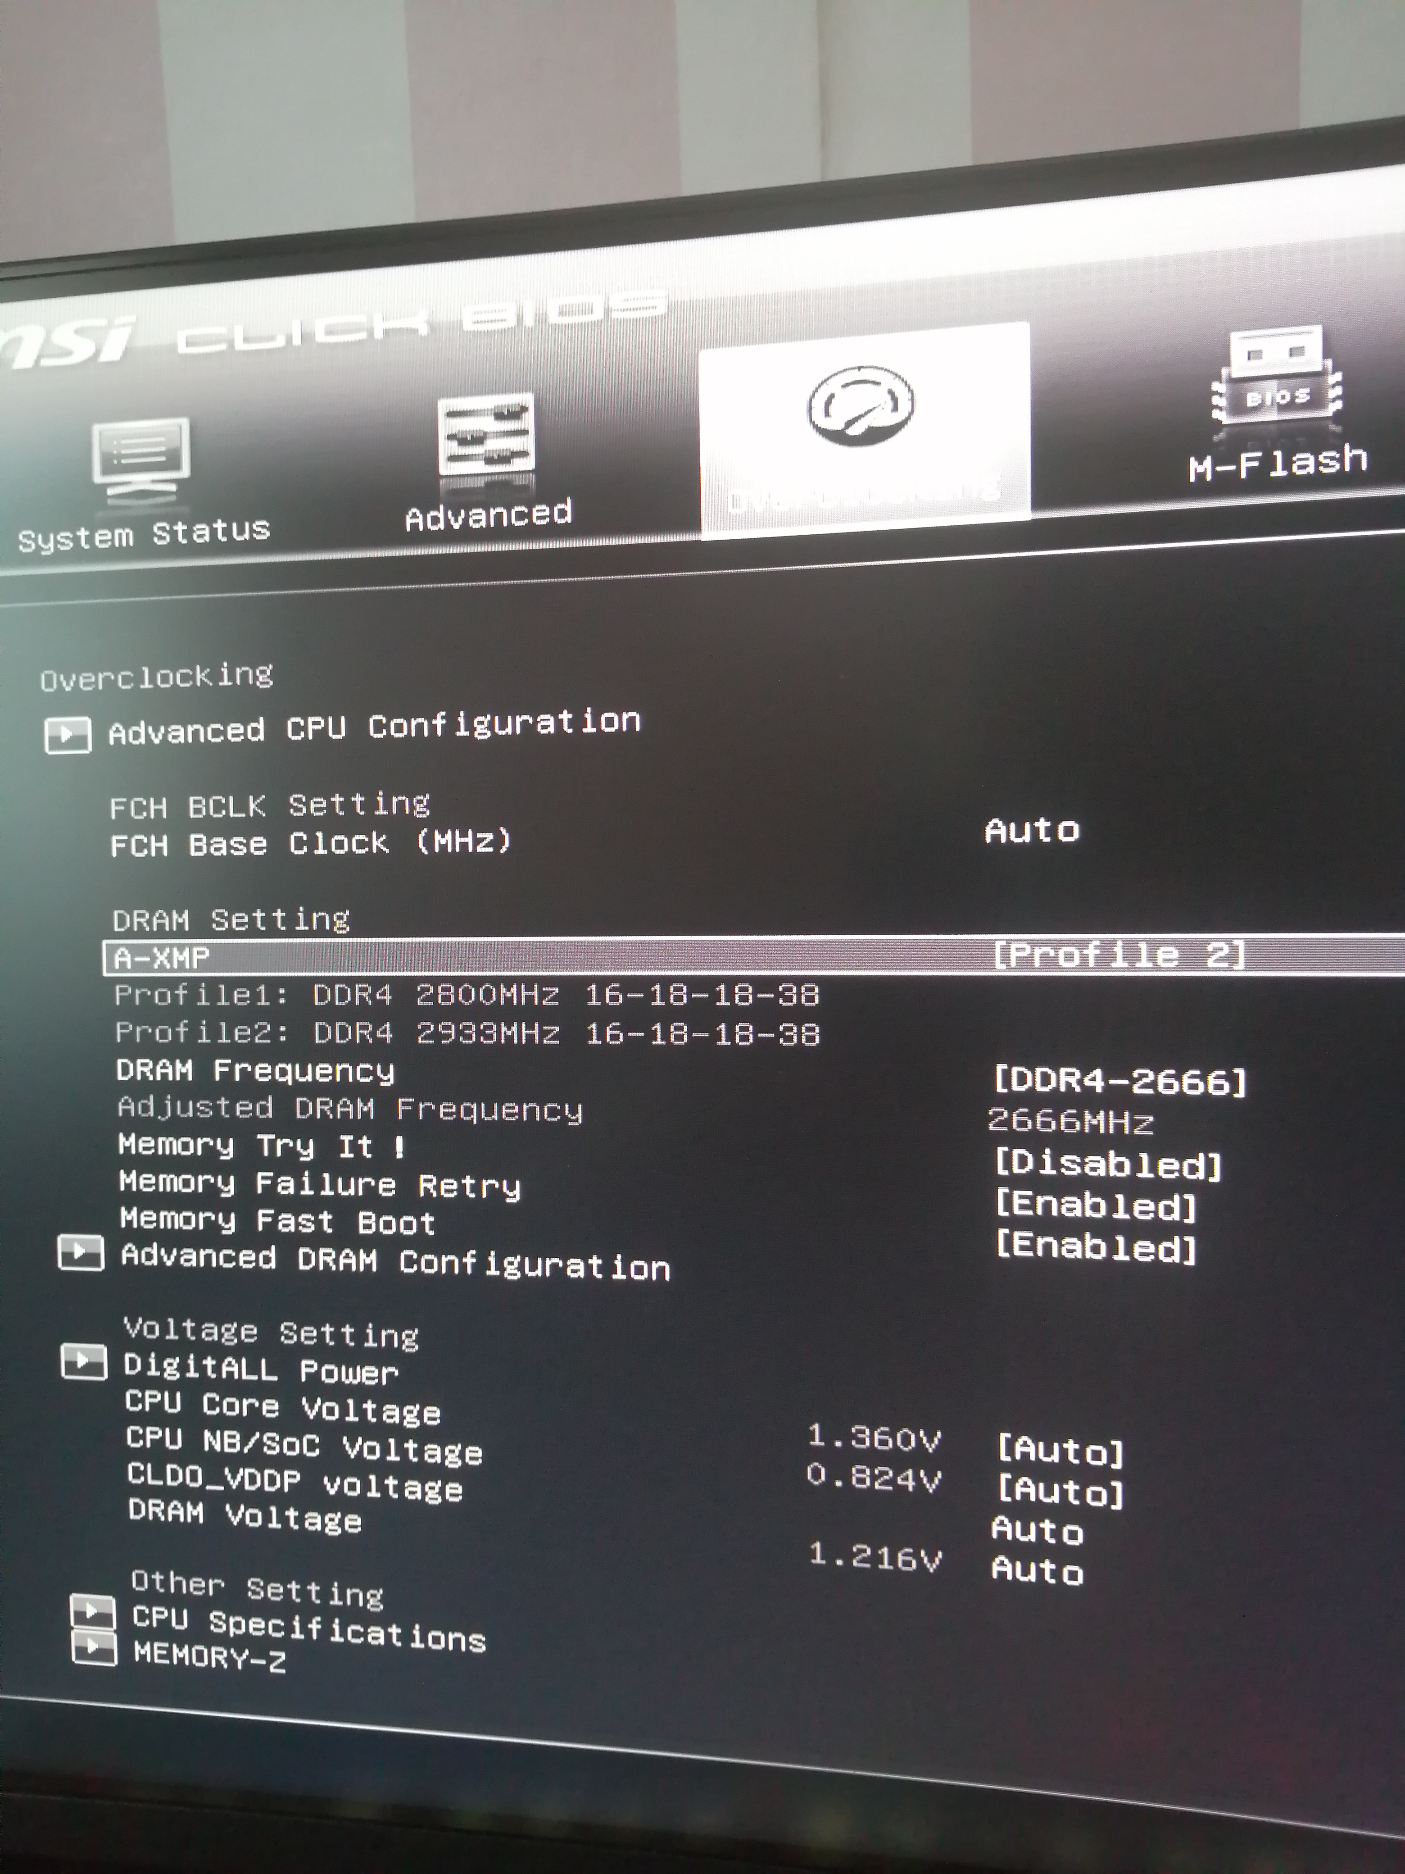Screen dimensions: 1405x1874
Task: Click the DRAM Voltage Auto field
Action: pyautogui.click(x=1038, y=1570)
